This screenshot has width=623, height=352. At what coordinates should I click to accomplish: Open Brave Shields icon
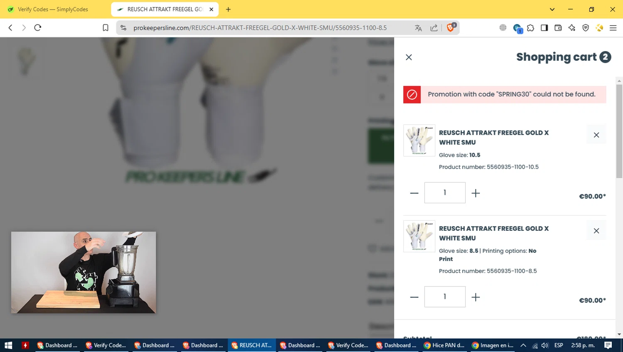click(451, 27)
